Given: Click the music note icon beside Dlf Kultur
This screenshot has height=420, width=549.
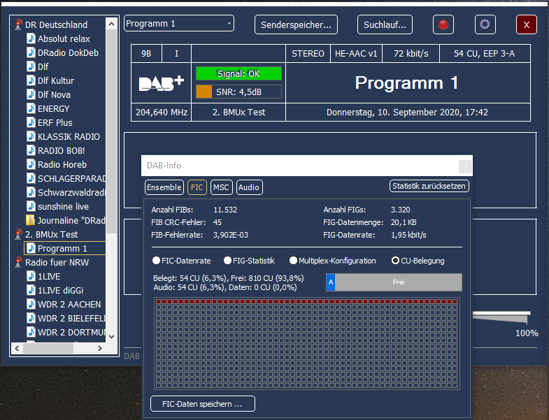Looking at the screenshot, I should click(31, 80).
